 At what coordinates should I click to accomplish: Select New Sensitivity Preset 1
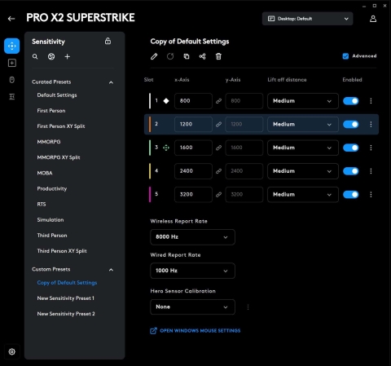click(x=66, y=298)
